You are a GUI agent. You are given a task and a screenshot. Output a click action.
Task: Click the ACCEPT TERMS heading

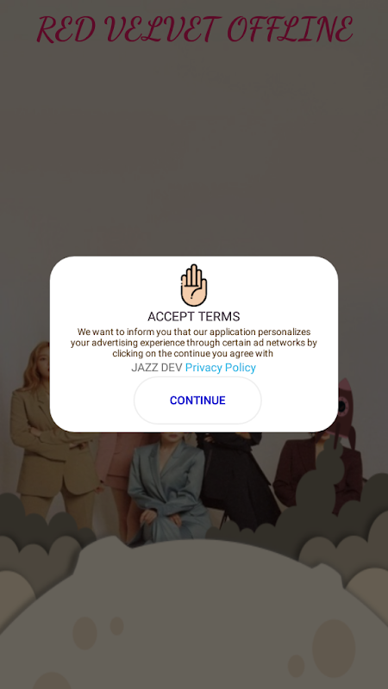(193, 316)
